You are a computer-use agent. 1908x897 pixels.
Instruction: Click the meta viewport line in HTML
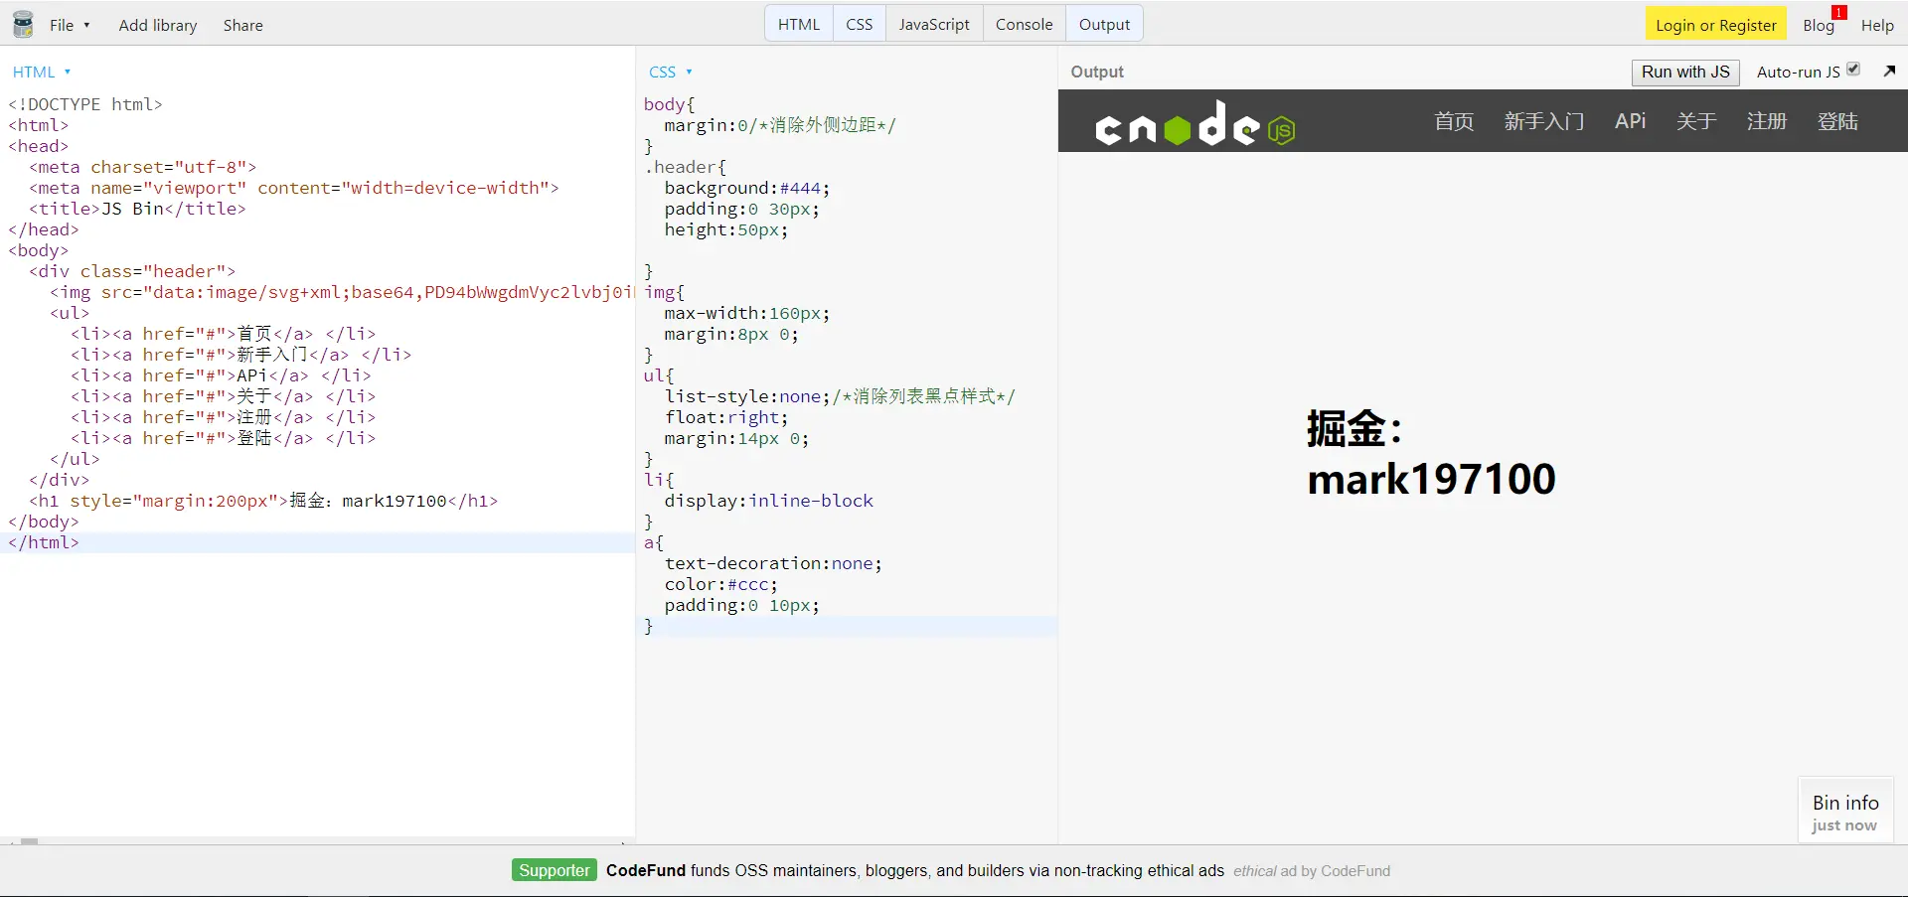coord(294,188)
